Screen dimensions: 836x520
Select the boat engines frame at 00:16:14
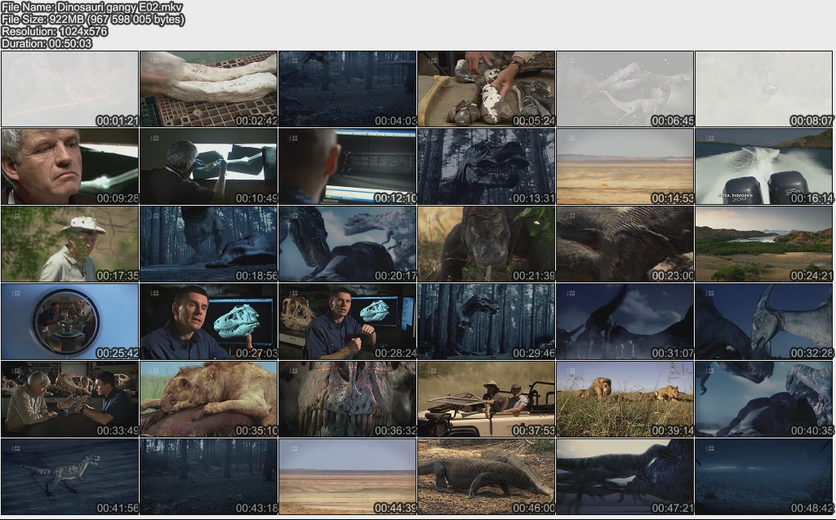click(764, 167)
